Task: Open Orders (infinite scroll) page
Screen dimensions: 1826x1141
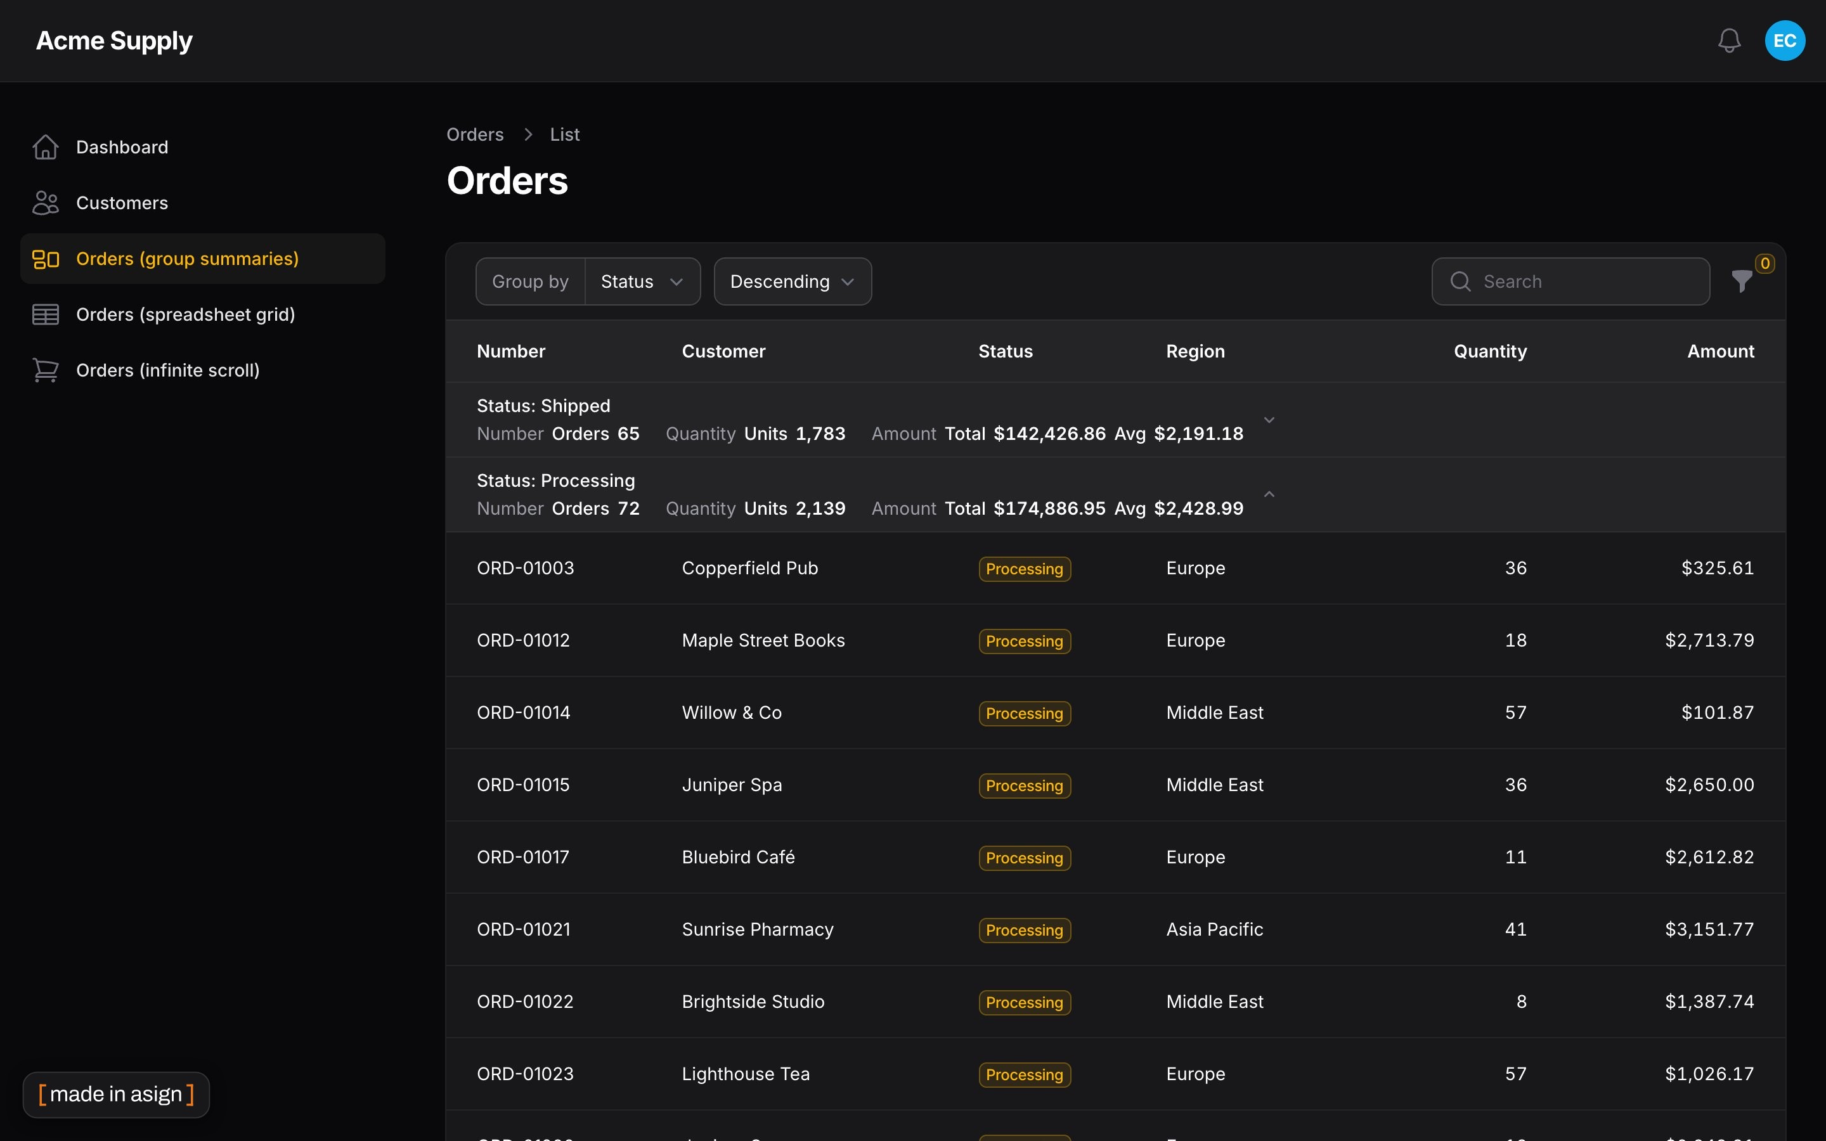Action: pos(203,371)
